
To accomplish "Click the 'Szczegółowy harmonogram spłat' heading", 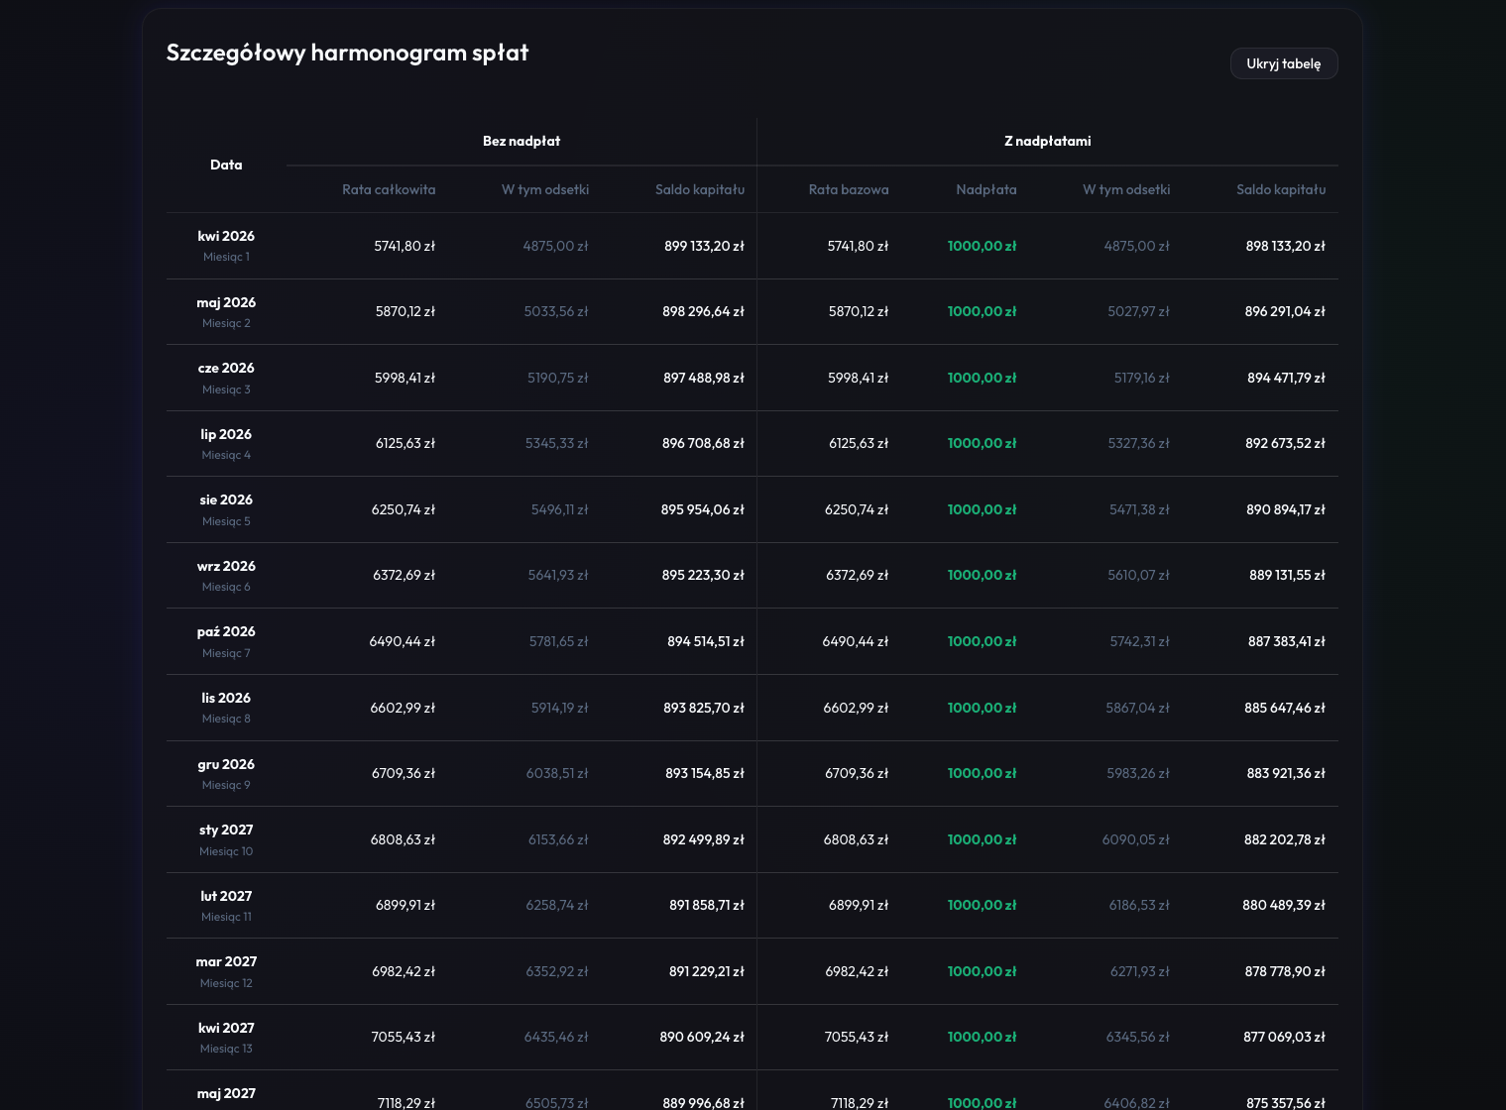I will [347, 53].
